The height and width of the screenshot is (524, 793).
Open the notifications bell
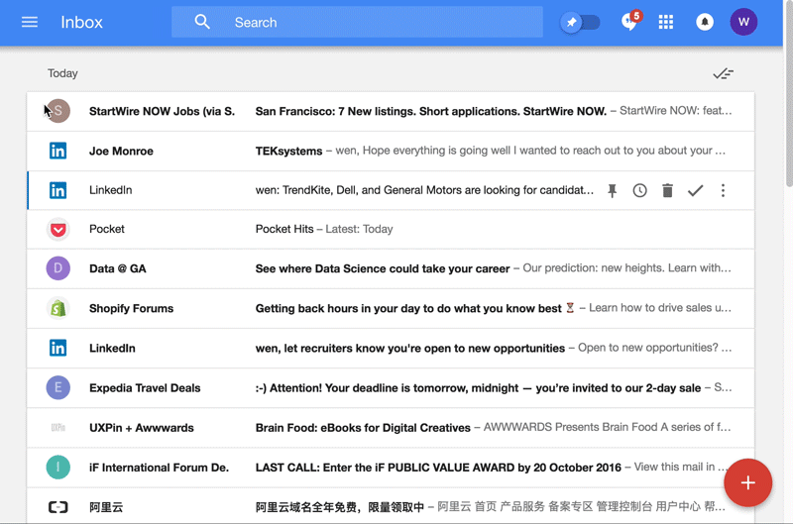click(705, 22)
